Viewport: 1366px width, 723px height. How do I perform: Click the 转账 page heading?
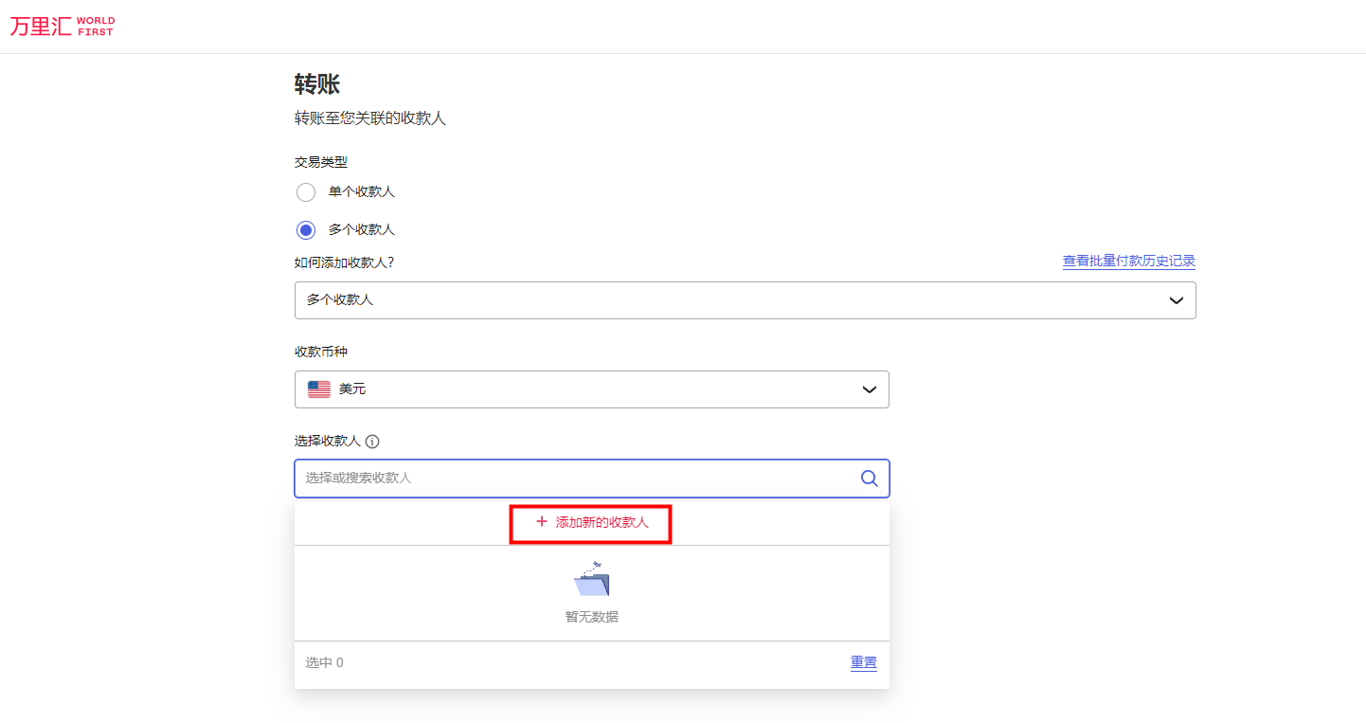point(317,84)
